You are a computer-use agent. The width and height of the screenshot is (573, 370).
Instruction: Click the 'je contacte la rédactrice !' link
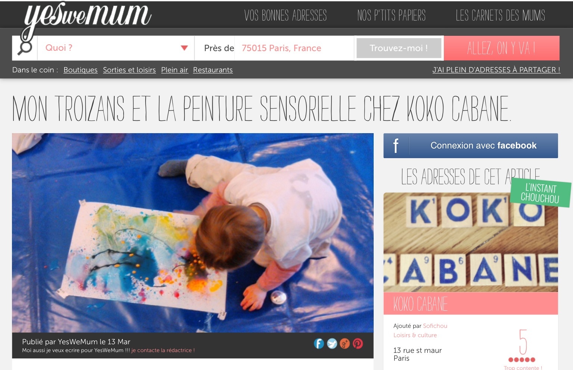tap(163, 350)
